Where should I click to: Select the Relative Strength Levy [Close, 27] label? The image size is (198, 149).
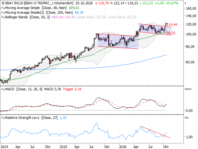click(32, 118)
